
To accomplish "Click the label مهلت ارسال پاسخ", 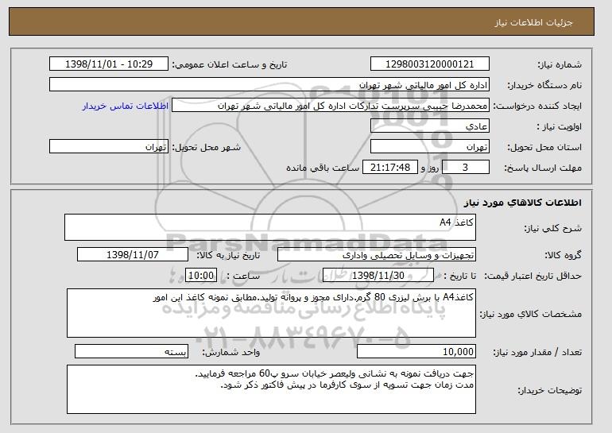I will [543, 168].
